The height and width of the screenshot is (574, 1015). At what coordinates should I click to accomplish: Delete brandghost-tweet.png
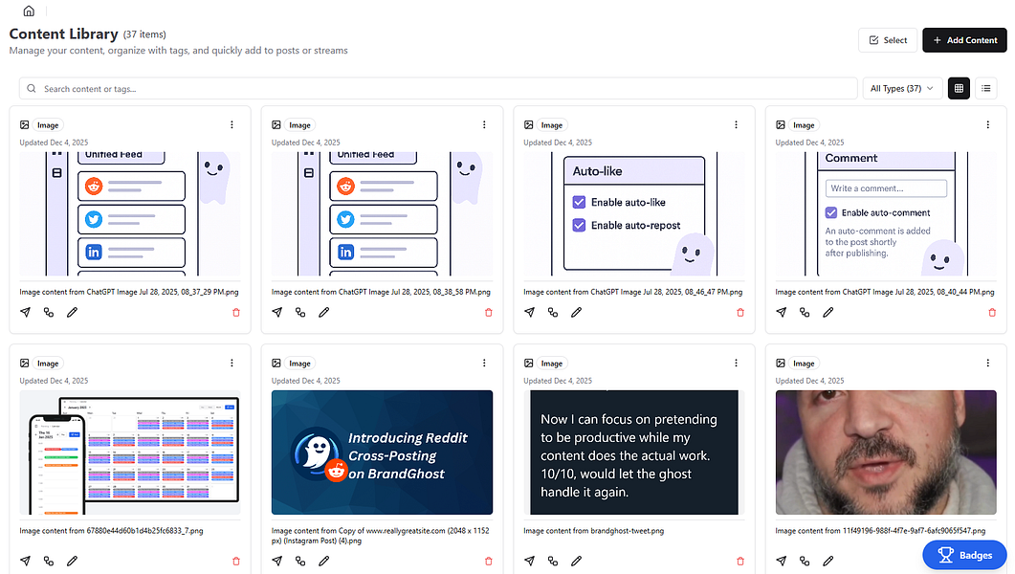740,561
